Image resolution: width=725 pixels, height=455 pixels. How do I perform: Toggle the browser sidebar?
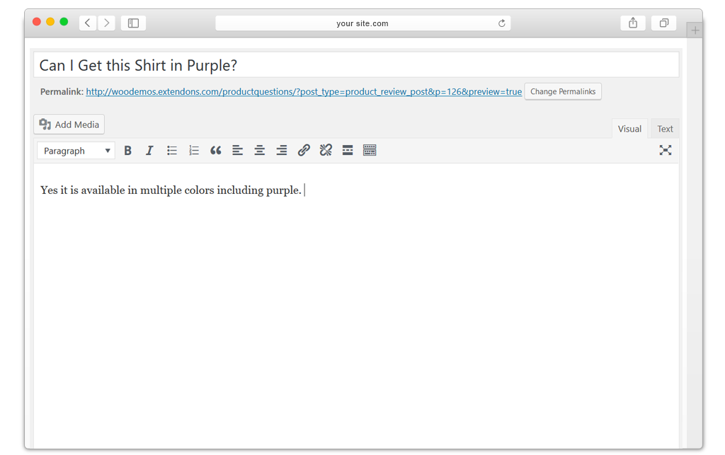133,23
